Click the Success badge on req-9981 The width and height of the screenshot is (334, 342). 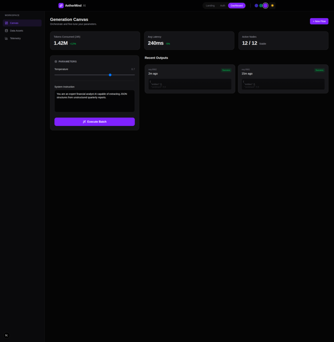(319, 70)
